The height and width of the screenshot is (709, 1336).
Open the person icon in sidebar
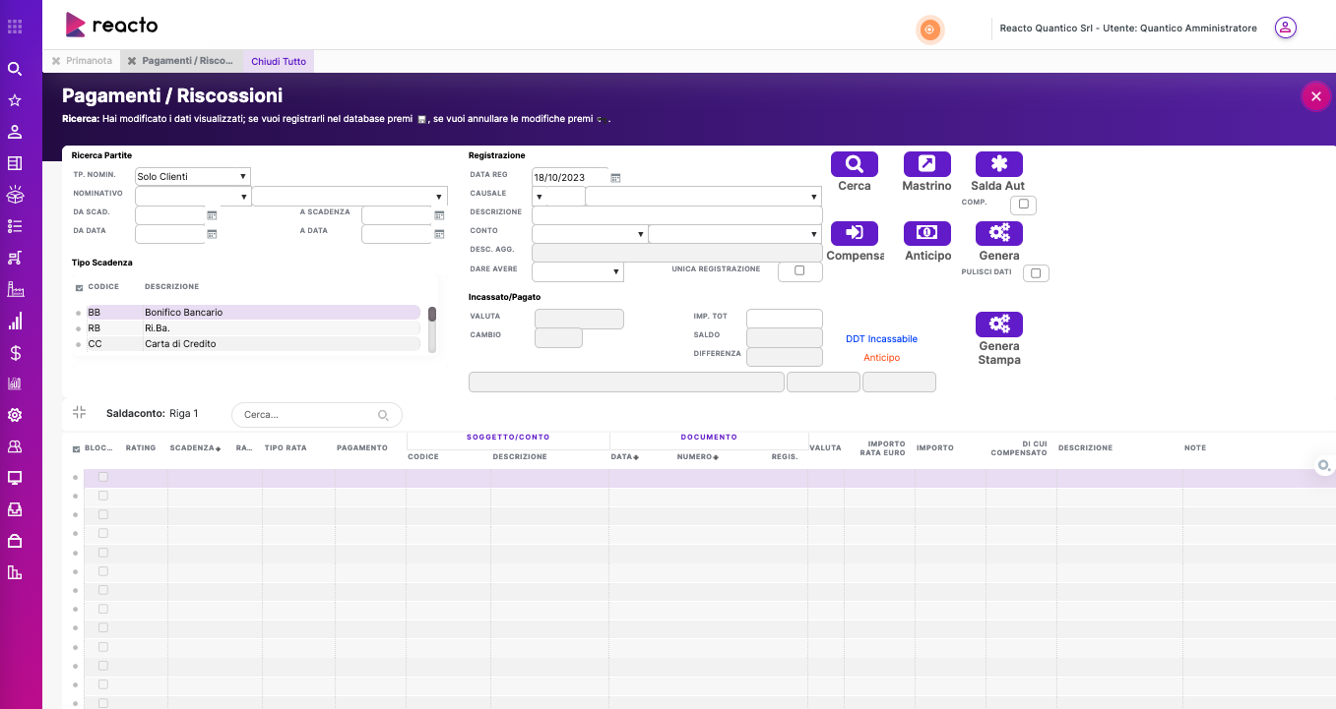coord(15,132)
